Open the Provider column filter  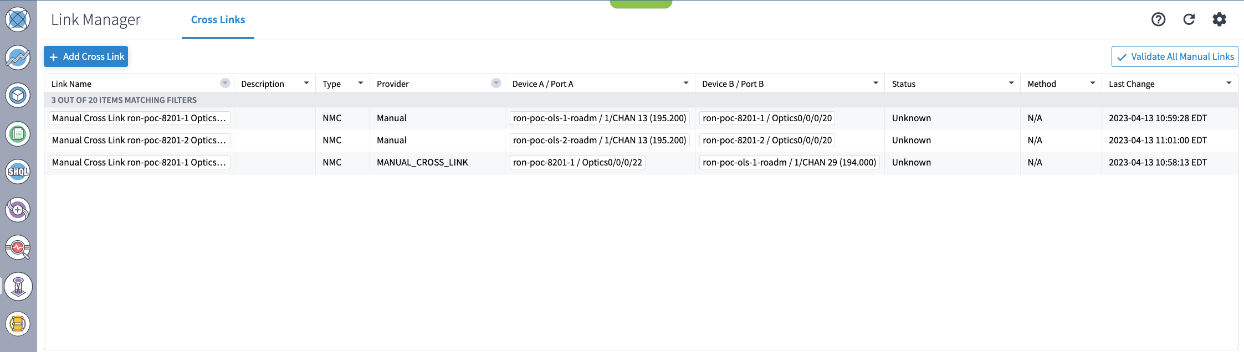[x=496, y=83]
